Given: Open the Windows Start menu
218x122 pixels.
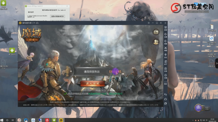Looking at the screenshot, I should (x=2, y=120).
